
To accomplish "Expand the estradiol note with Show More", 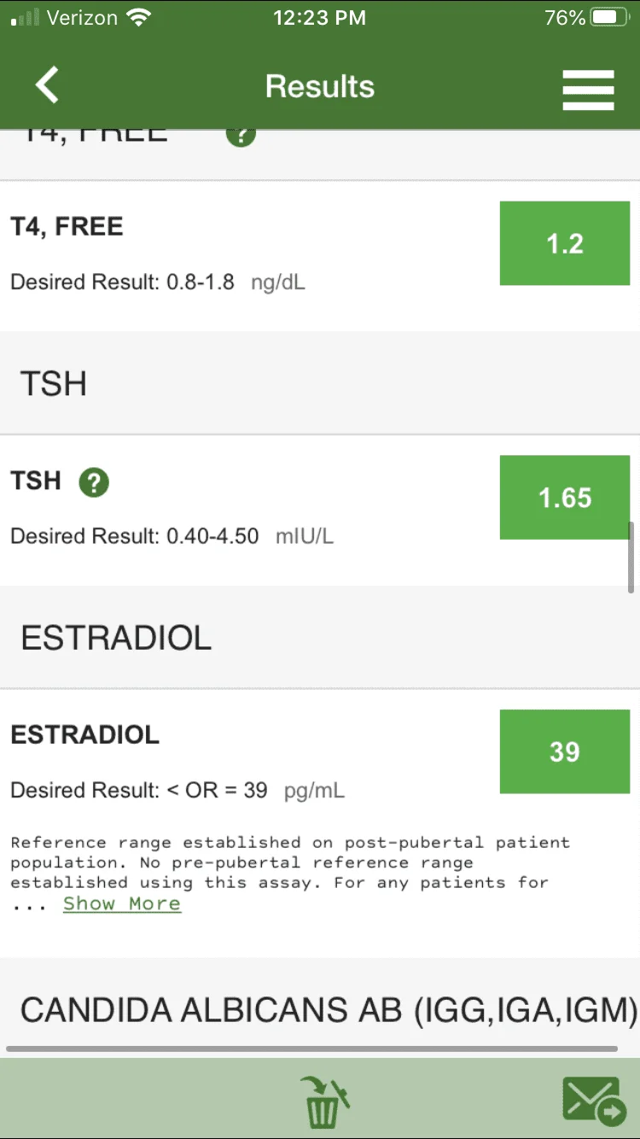I will click(122, 903).
